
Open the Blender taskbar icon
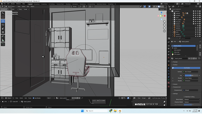120,111
